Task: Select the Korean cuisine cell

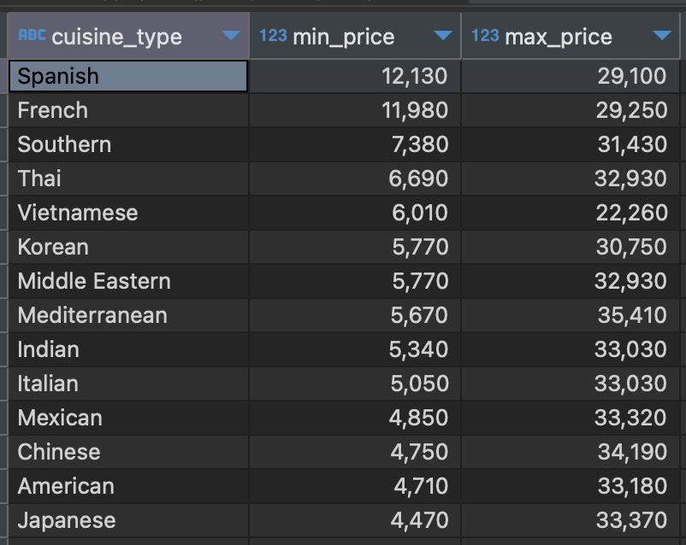Action: (128, 247)
